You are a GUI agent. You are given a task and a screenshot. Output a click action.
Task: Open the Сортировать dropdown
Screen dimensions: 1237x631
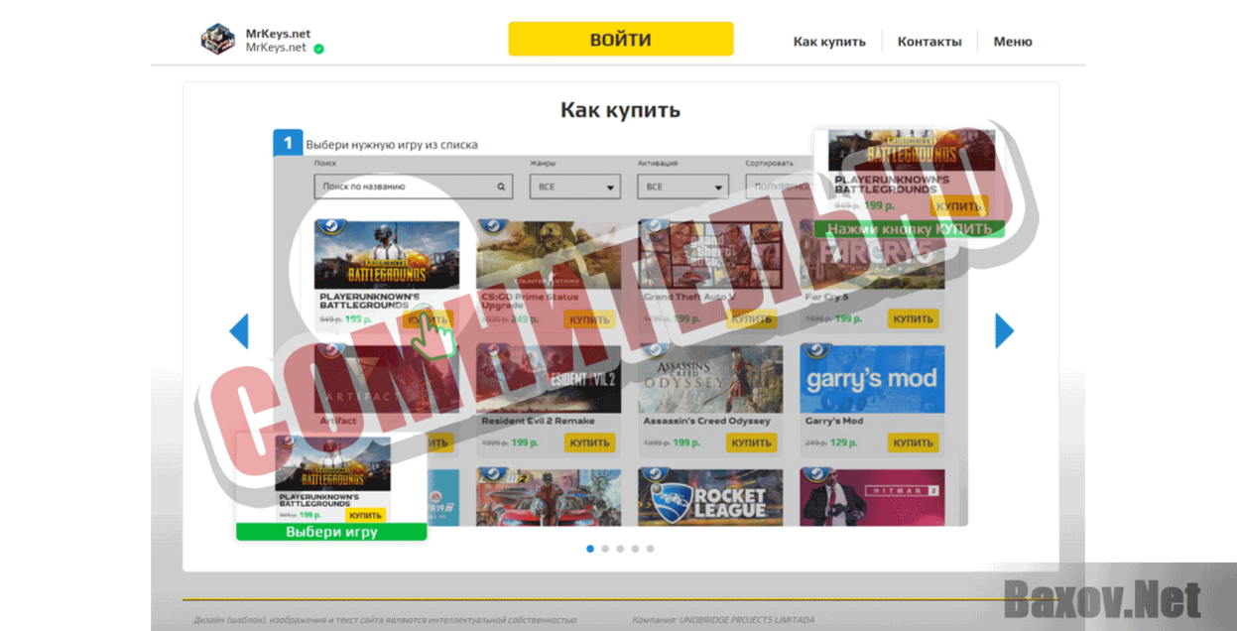pos(779,187)
